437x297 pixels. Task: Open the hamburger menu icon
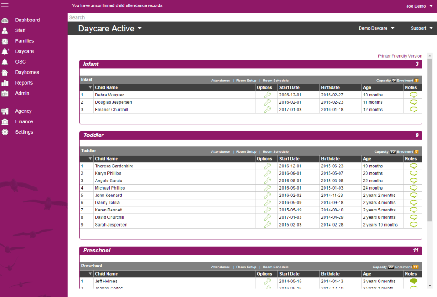coord(5,5)
